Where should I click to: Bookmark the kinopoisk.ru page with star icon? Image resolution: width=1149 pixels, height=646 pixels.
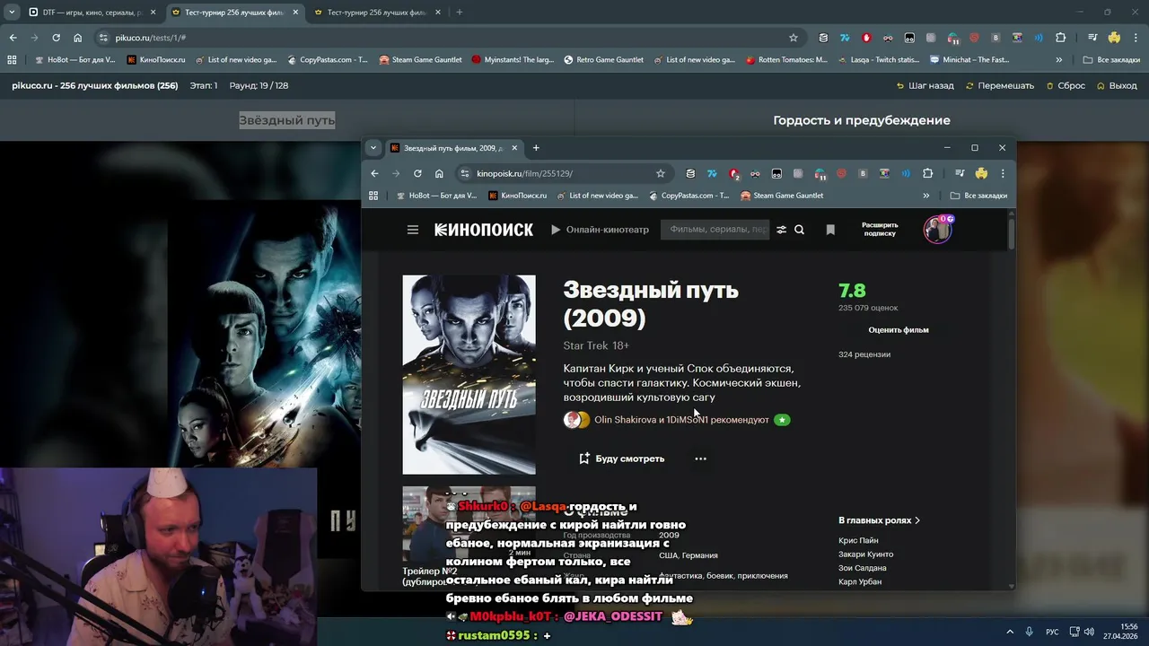pos(661,173)
